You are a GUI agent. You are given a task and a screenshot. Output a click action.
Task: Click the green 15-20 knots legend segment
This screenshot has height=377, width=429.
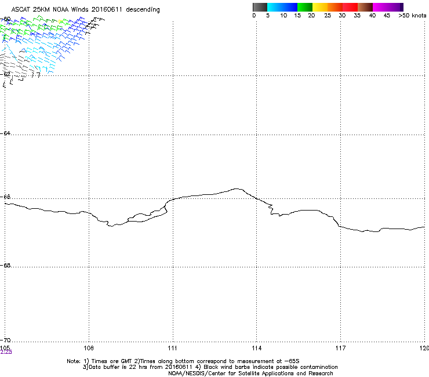point(305,7)
